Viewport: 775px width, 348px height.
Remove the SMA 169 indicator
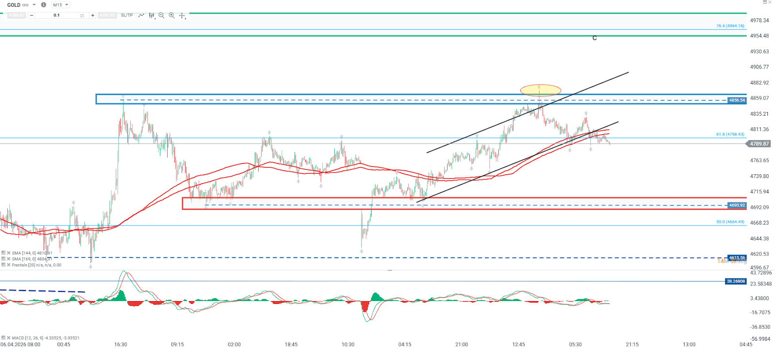pos(9,259)
